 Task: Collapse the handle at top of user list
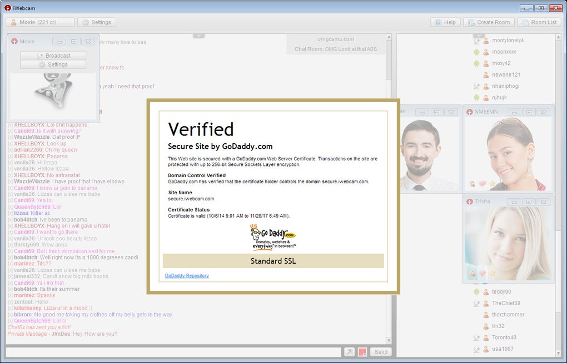pos(479,36)
